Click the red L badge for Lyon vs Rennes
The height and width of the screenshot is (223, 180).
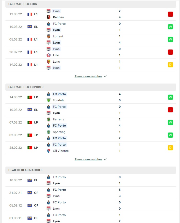point(170,14)
